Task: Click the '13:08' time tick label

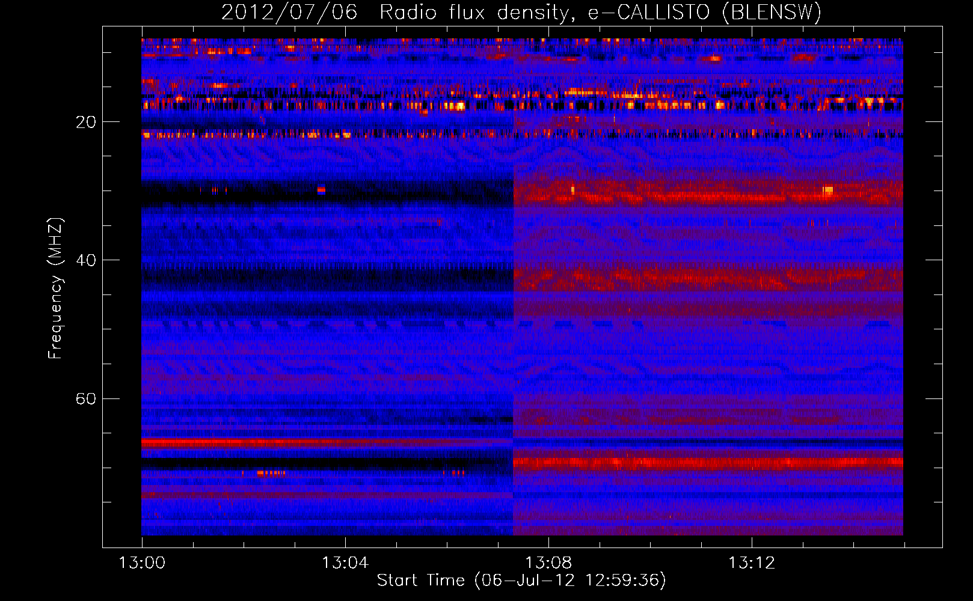Action: point(548,563)
